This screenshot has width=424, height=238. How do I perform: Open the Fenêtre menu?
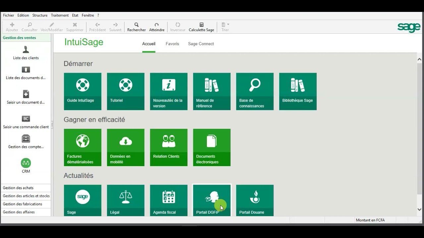tap(88, 15)
